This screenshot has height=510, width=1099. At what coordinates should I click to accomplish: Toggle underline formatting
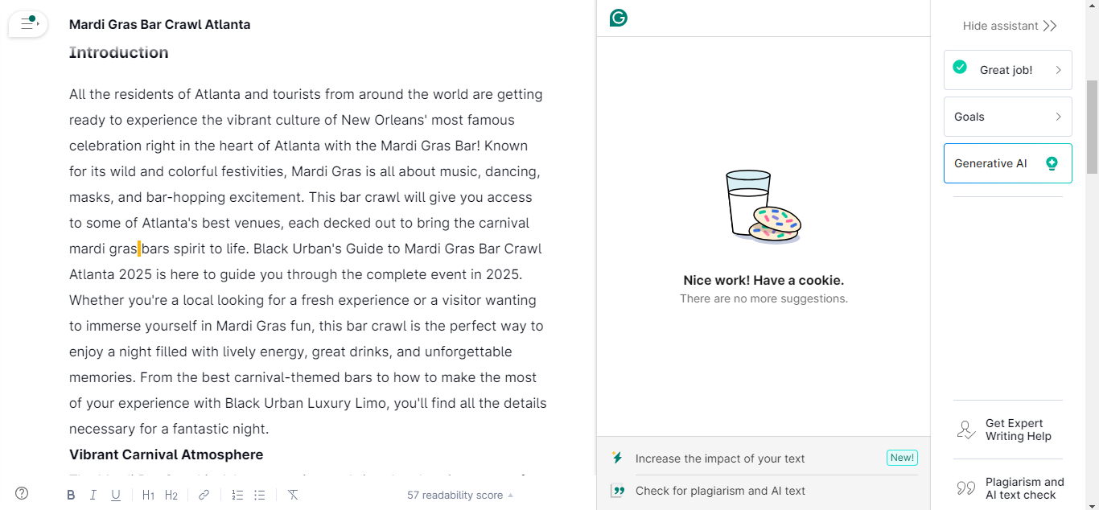coord(116,495)
